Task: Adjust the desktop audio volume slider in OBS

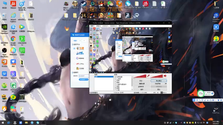Action: tap(159, 78)
